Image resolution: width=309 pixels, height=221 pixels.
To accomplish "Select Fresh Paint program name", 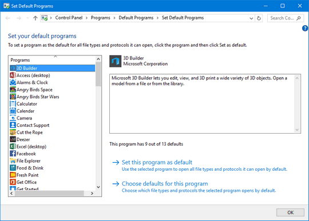I will pyautogui.click(x=27, y=175).
